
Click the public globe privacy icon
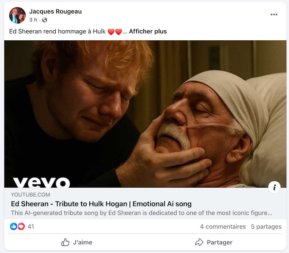tap(45, 20)
